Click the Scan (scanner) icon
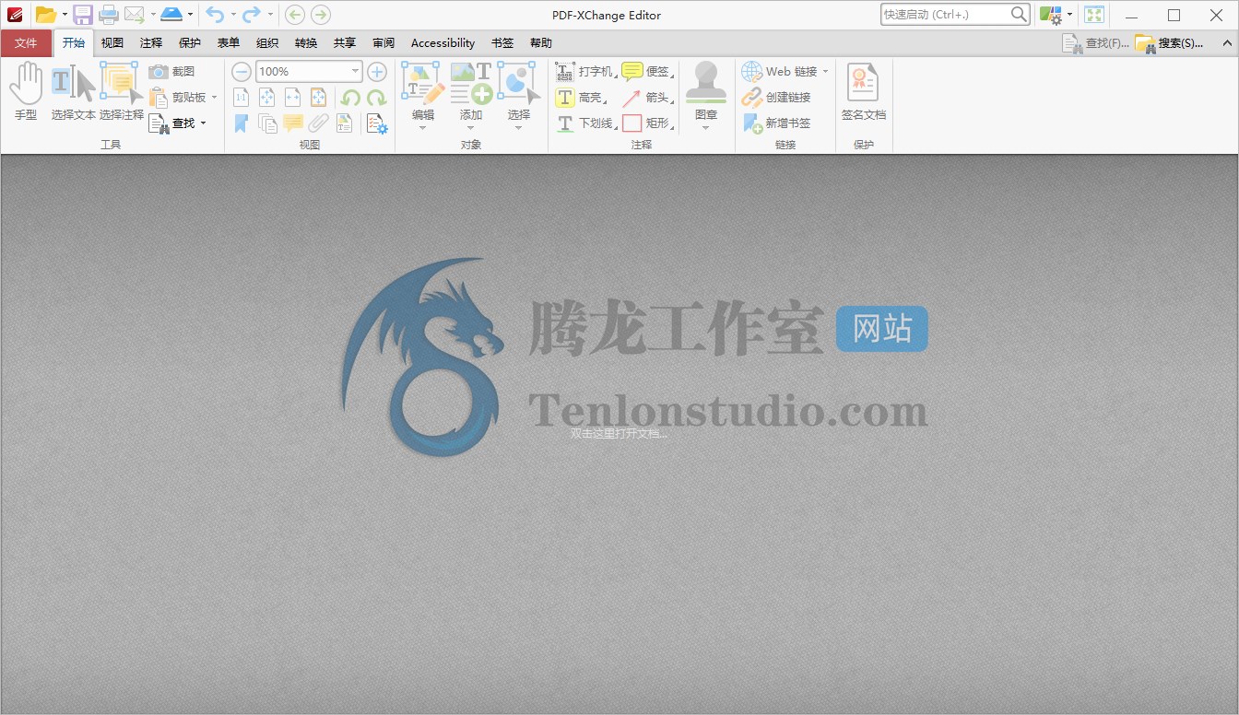The image size is (1239, 715). coord(171,14)
